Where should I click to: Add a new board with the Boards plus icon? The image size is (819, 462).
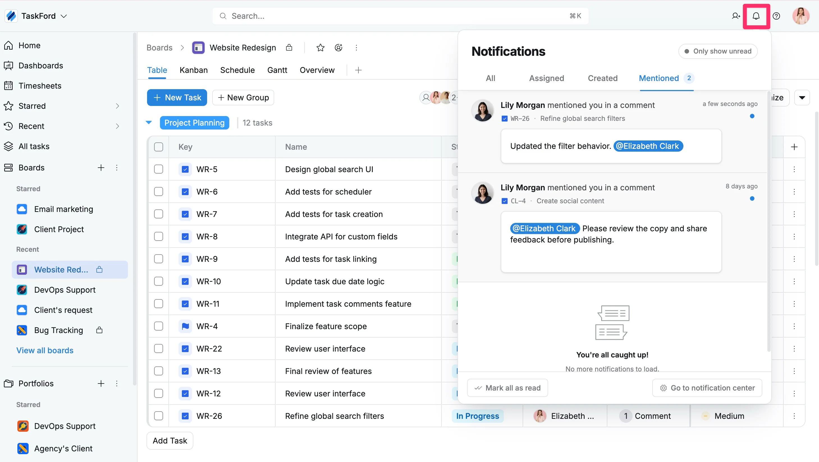[x=101, y=168]
